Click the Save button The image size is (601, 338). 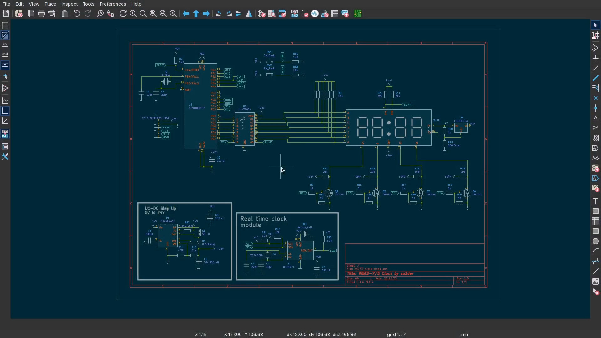(5, 13)
